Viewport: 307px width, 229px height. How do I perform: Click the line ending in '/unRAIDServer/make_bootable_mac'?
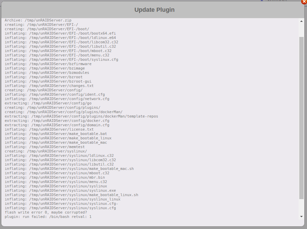click(56, 142)
